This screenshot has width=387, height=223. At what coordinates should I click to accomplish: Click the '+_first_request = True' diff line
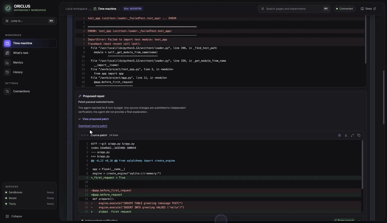[x=220, y=178]
